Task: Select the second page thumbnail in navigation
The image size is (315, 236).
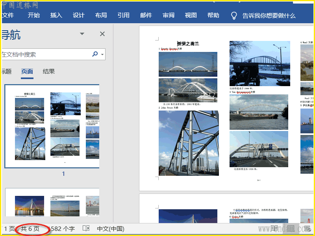Action: (x=52, y=202)
